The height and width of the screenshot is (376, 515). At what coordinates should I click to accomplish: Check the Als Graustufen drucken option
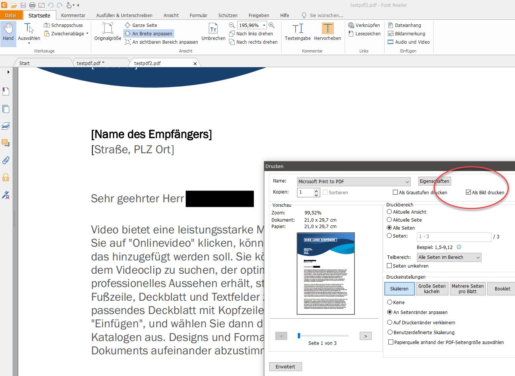click(396, 192)
